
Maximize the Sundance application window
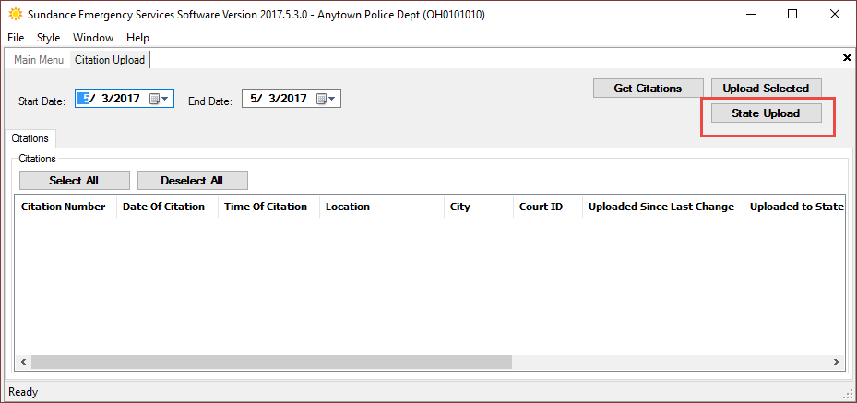tap(792, 15)
